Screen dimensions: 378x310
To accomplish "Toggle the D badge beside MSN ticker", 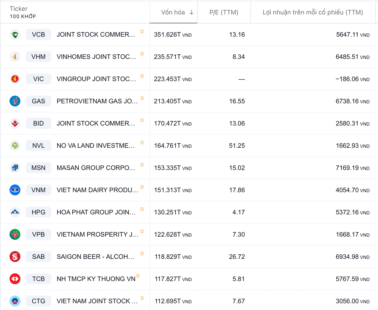I will pyautogui.click(x=142, y=165).
